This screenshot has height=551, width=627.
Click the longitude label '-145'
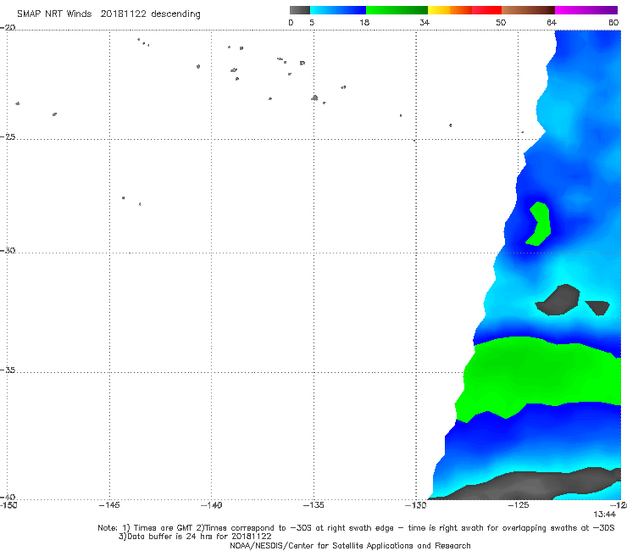(x=109, y=505)
